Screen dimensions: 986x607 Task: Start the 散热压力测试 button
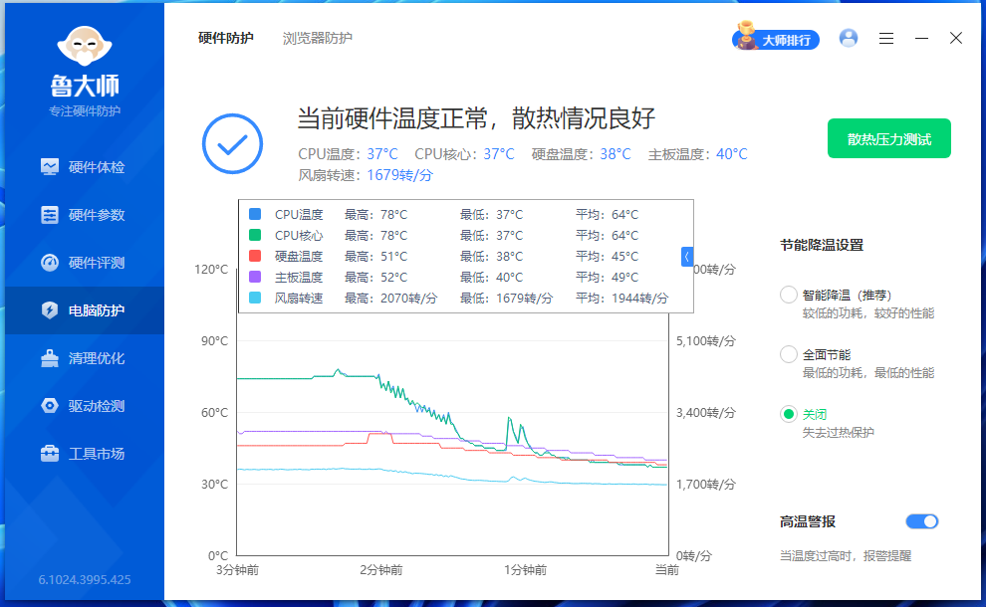tap(888, 139)
